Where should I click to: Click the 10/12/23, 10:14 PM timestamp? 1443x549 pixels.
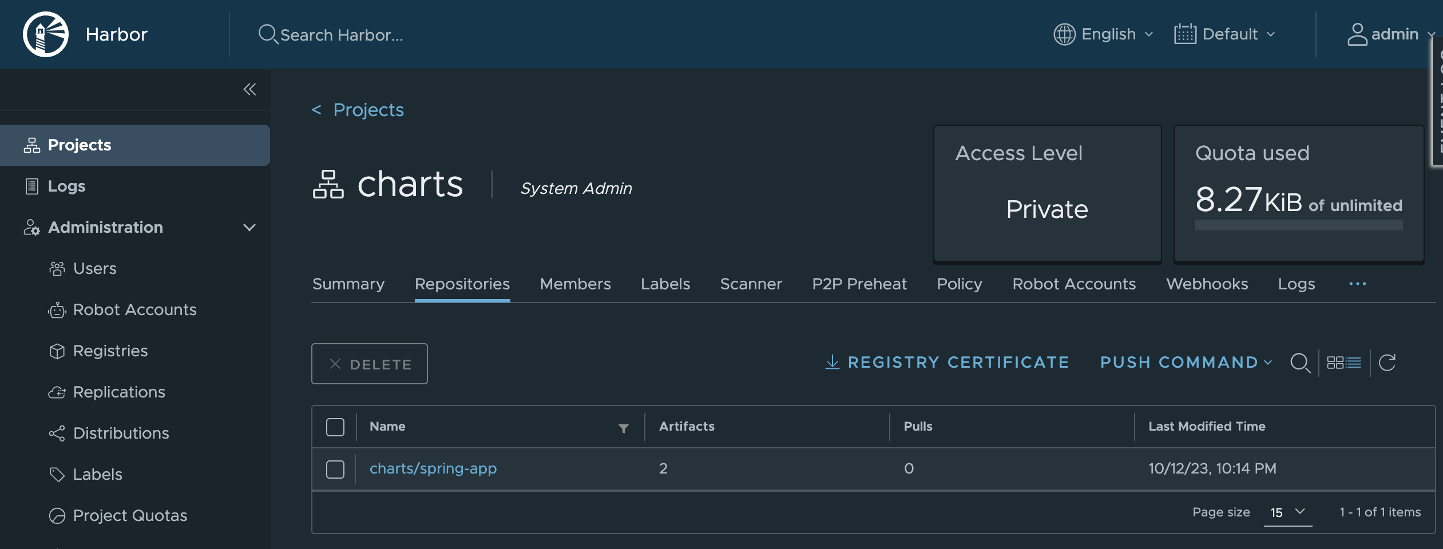pyautogui.click(x=1212, y=469)
